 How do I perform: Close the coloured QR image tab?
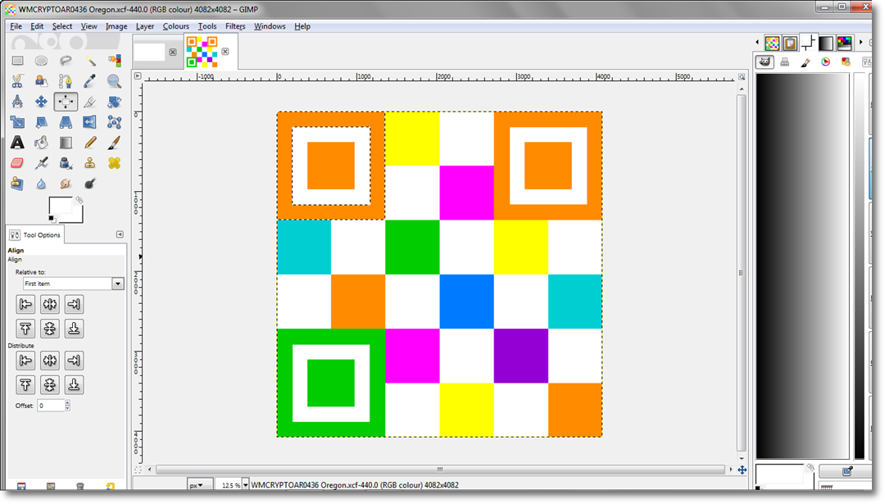225,52
